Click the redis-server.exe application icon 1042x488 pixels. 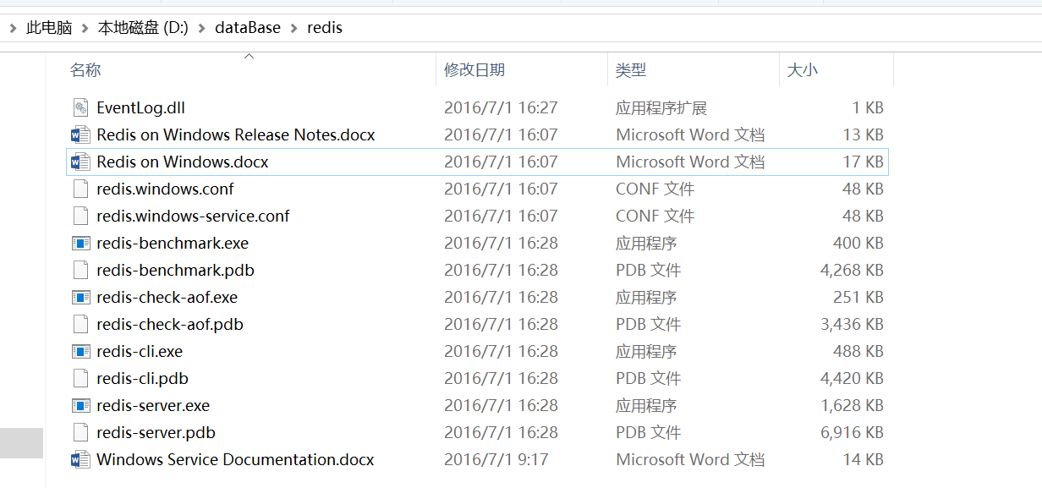[81, 406]
